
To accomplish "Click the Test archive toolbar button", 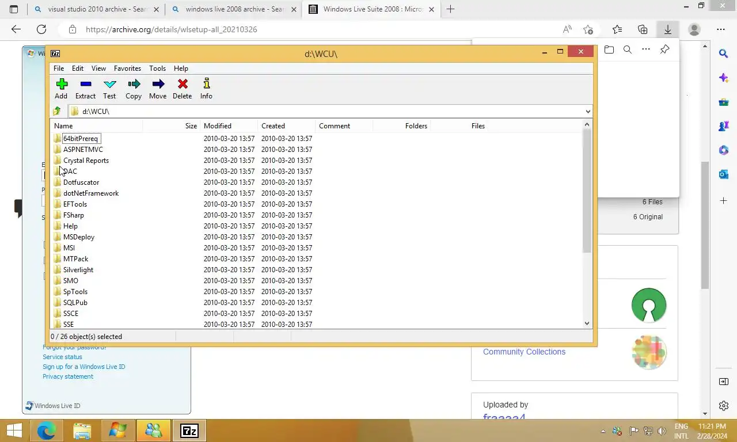I will 109,89.
